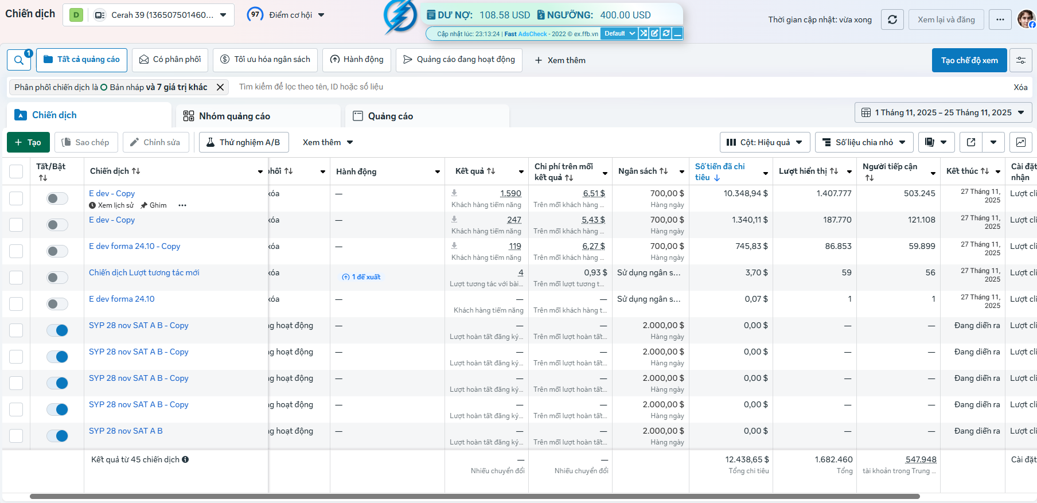The width and height of the screenshot is (1037, 503).
Task: Click the Fast AdsCheck lightning logo
Action: coord(400,17)
